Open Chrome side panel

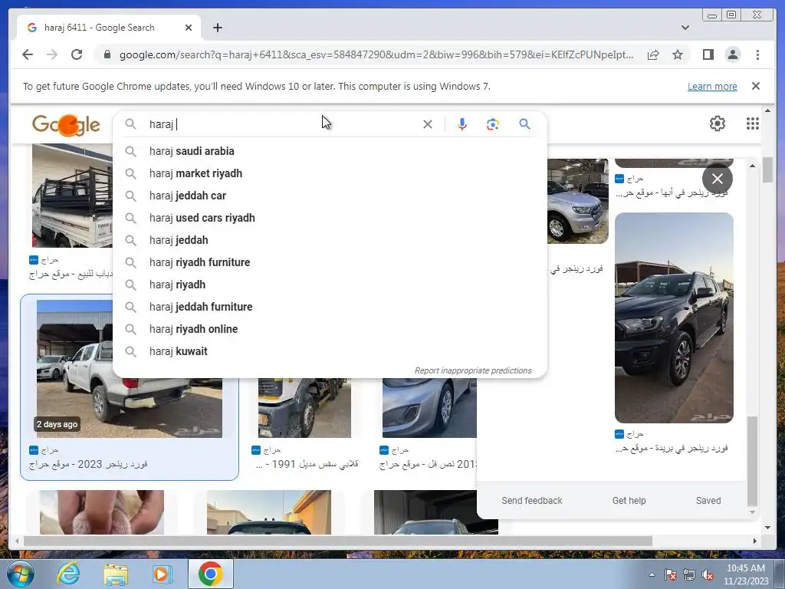click(708, 54)
